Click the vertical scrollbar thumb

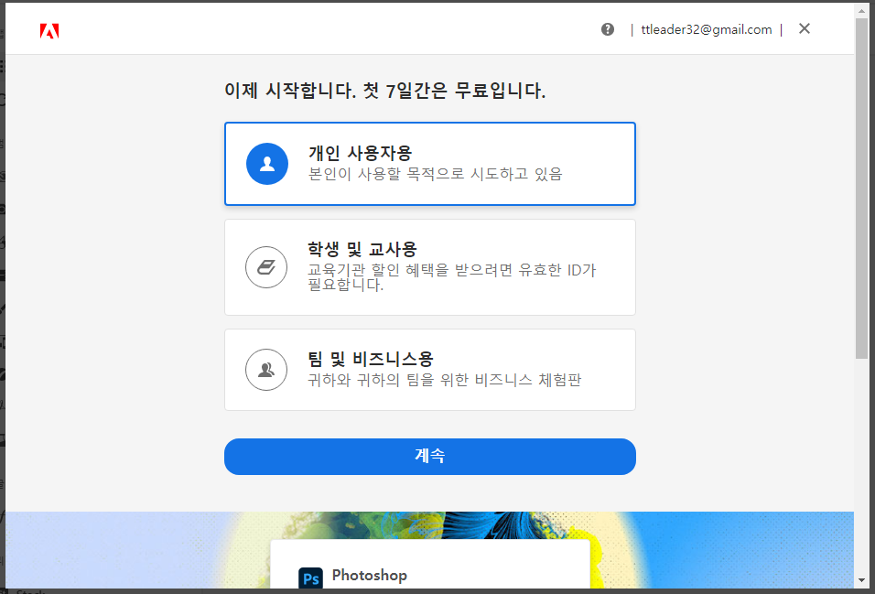pos(862,188)
